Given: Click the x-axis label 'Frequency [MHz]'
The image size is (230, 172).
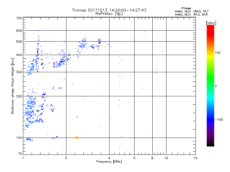Looking at the screenshot, I should pyautogui.click(x=109, y=162).
